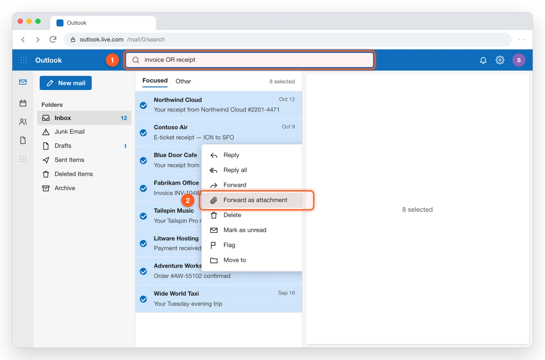Open the Files icon in sidebar

tap(23, 140)
